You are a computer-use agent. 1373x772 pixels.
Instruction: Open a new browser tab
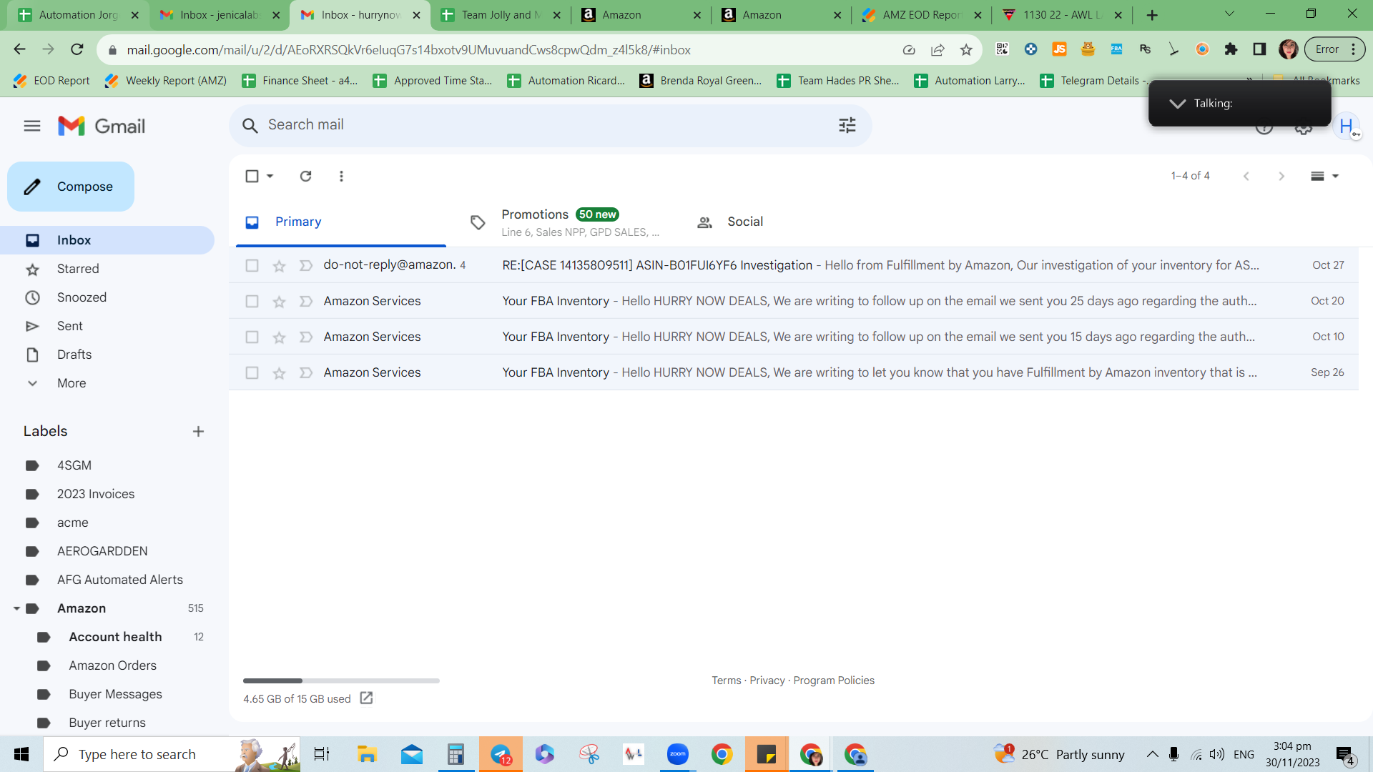pos(1152,15)
